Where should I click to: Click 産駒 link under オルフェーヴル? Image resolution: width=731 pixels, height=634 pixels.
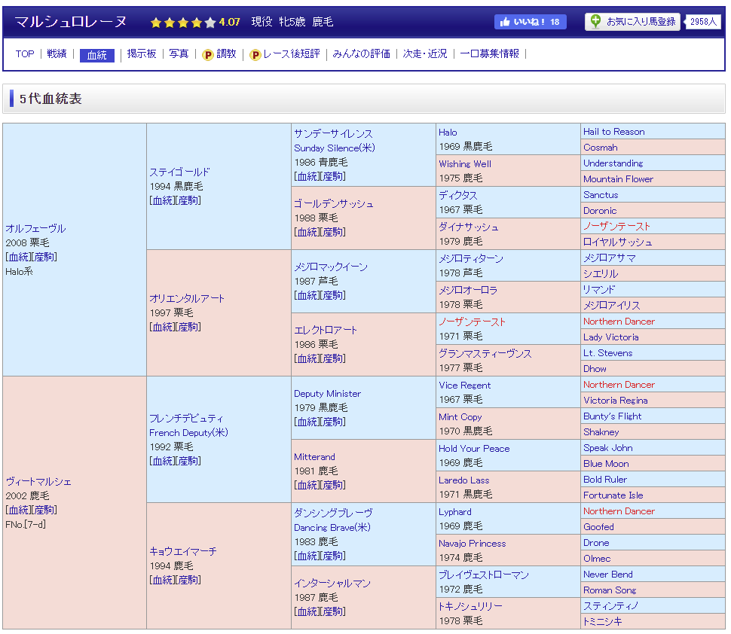(x=44, y=258)
